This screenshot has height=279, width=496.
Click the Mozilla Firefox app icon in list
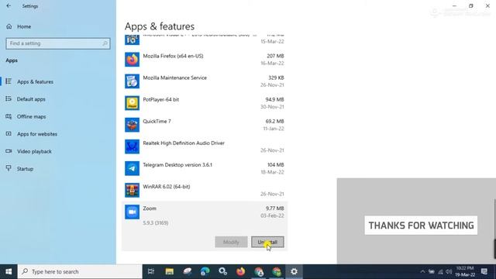[x=132, y=60]
